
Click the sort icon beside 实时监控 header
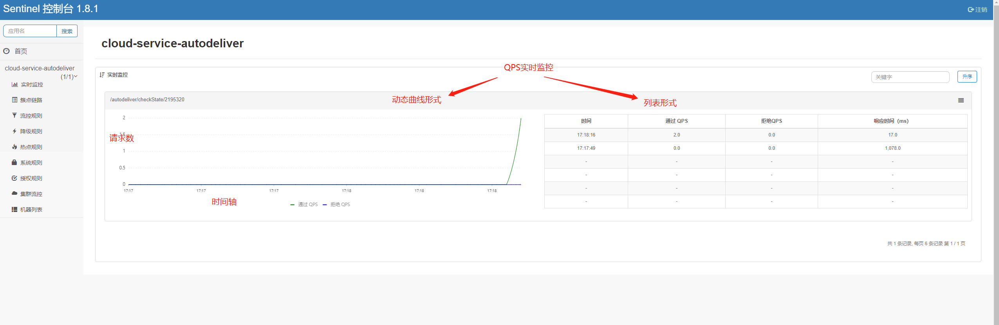(x=102, y=75)
